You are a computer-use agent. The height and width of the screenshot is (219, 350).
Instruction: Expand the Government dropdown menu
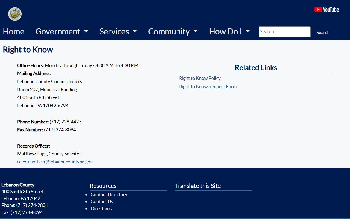(62, 31)
